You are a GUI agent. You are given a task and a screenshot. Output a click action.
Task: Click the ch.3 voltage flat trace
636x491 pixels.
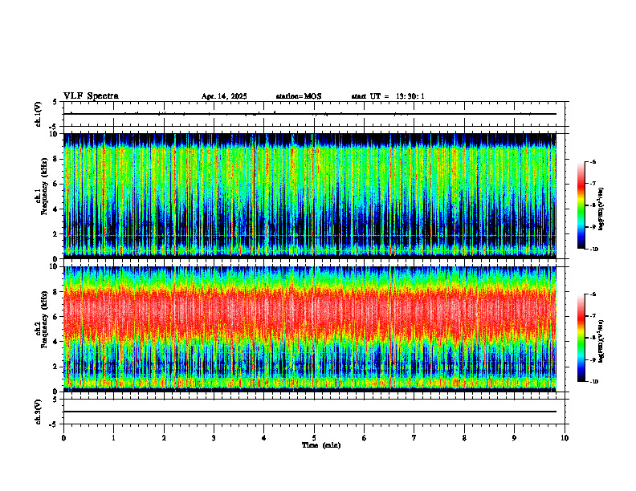click(310, 412)
